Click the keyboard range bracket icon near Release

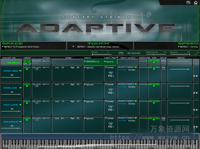coord(121,53)
